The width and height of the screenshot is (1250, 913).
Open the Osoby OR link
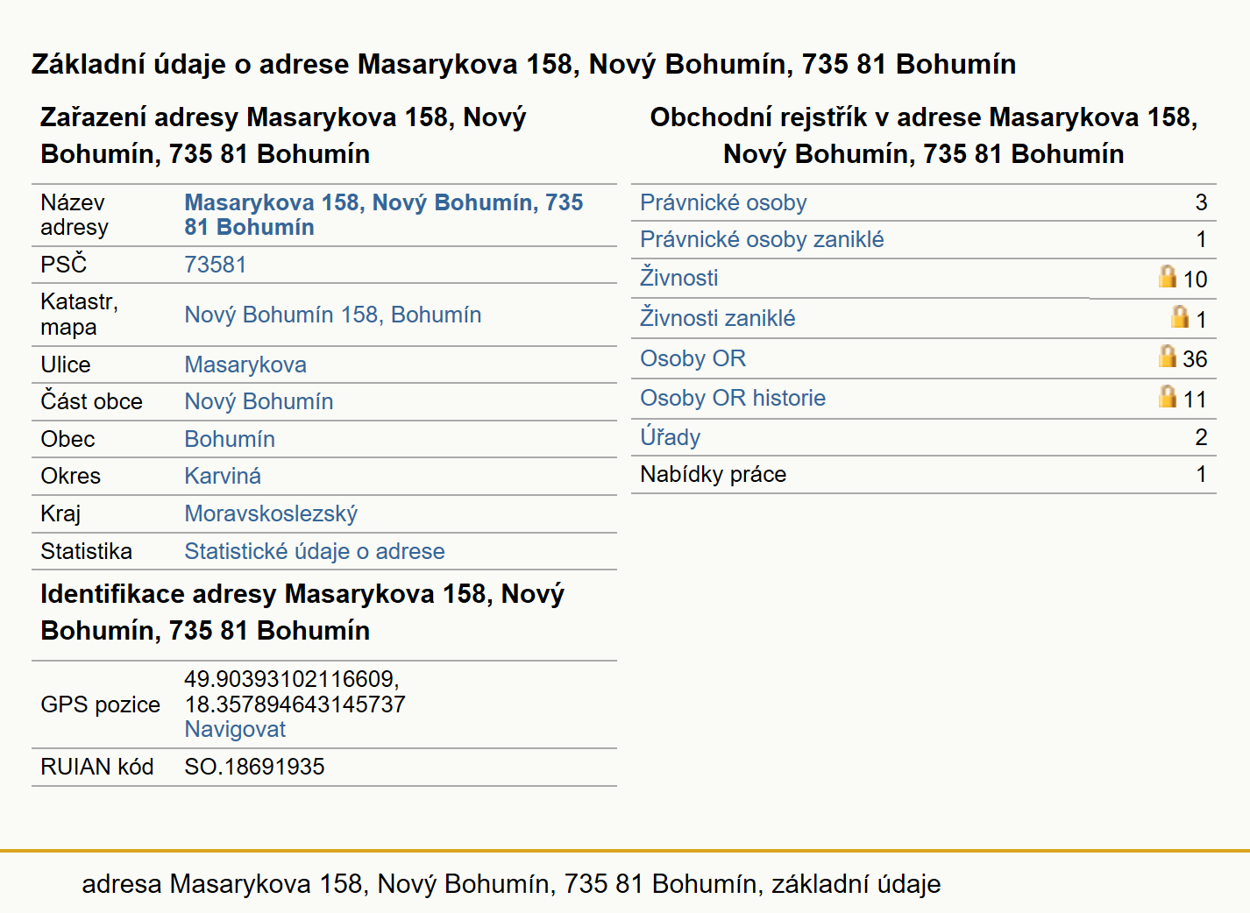point(692,358)
